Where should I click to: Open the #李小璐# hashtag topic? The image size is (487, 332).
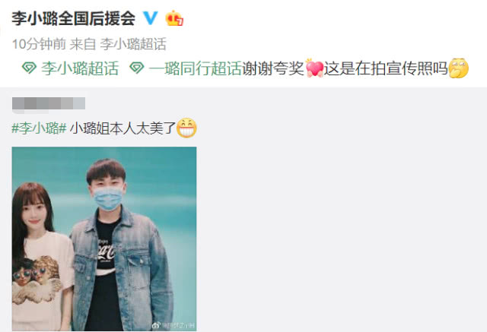(x=39, y=128)
